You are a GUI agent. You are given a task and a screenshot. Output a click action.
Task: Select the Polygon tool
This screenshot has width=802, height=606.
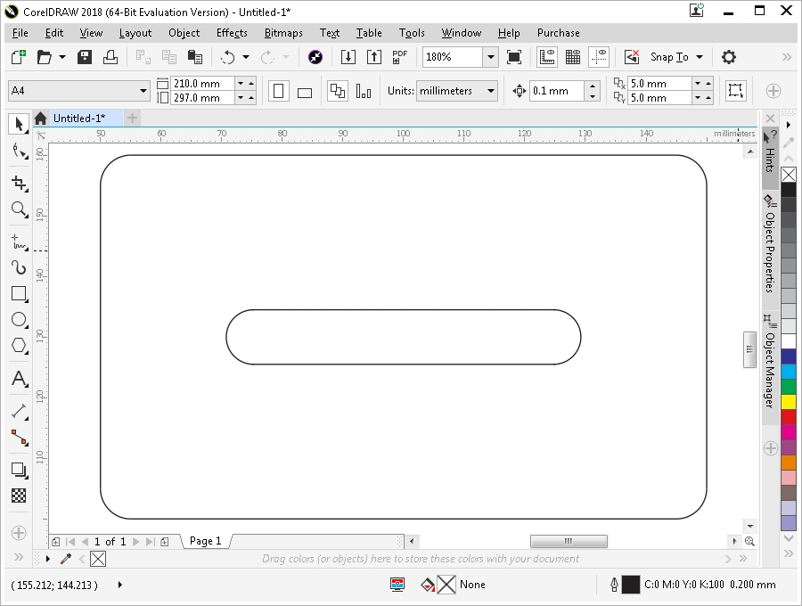pos(19,345)
